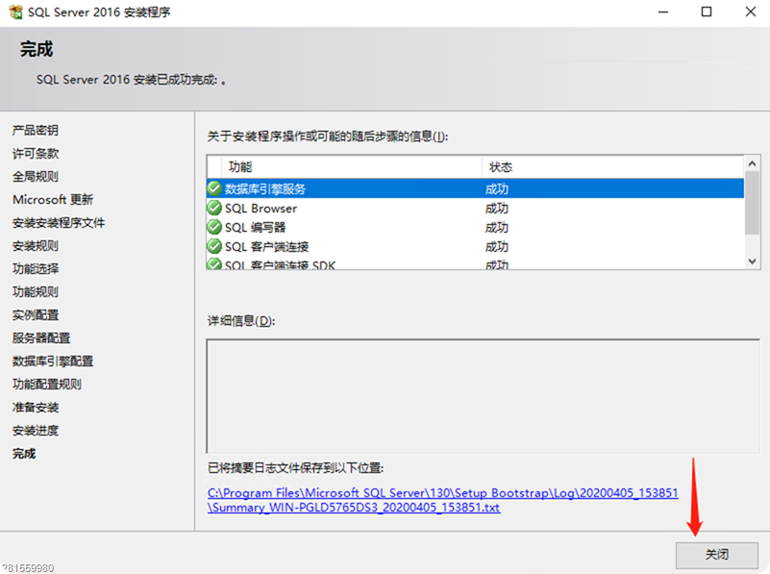770x574 pixels.
Task: Select the SQL 客户端连接 row
Action: (x=475, y=246)
